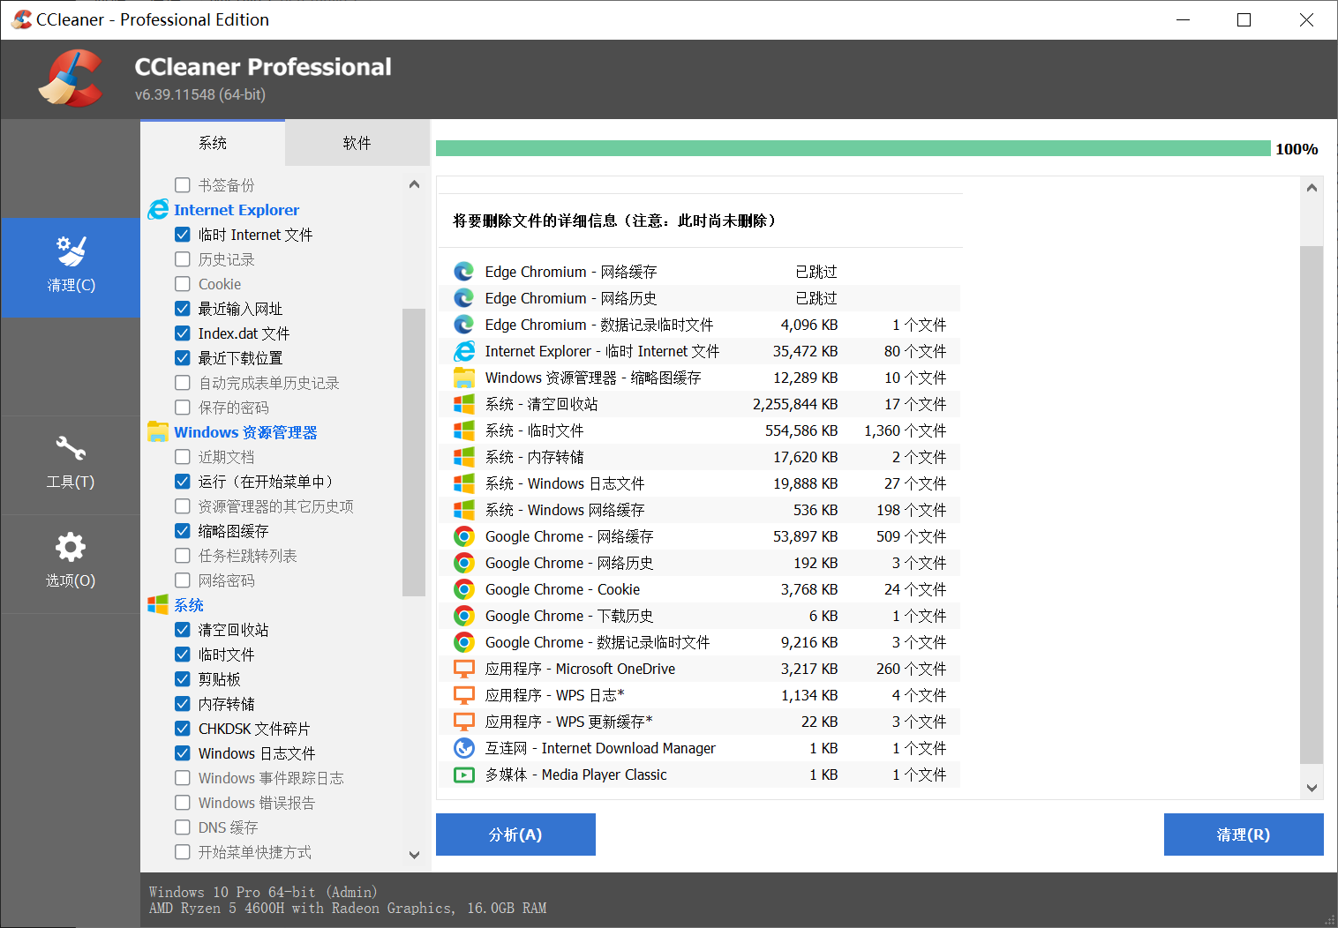
Task: Click Chrome icon of Cookie row
Action: tap(464, 589)
